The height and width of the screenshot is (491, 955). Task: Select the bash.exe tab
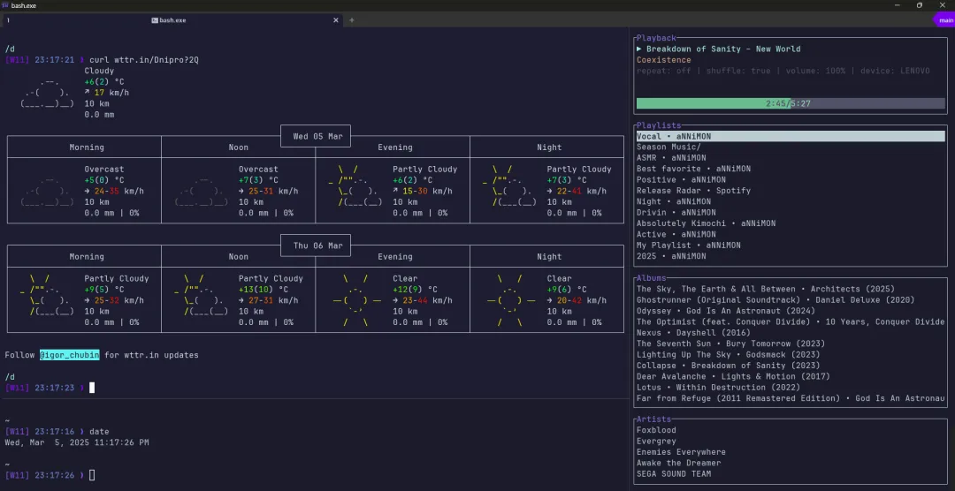pos(172,20)
